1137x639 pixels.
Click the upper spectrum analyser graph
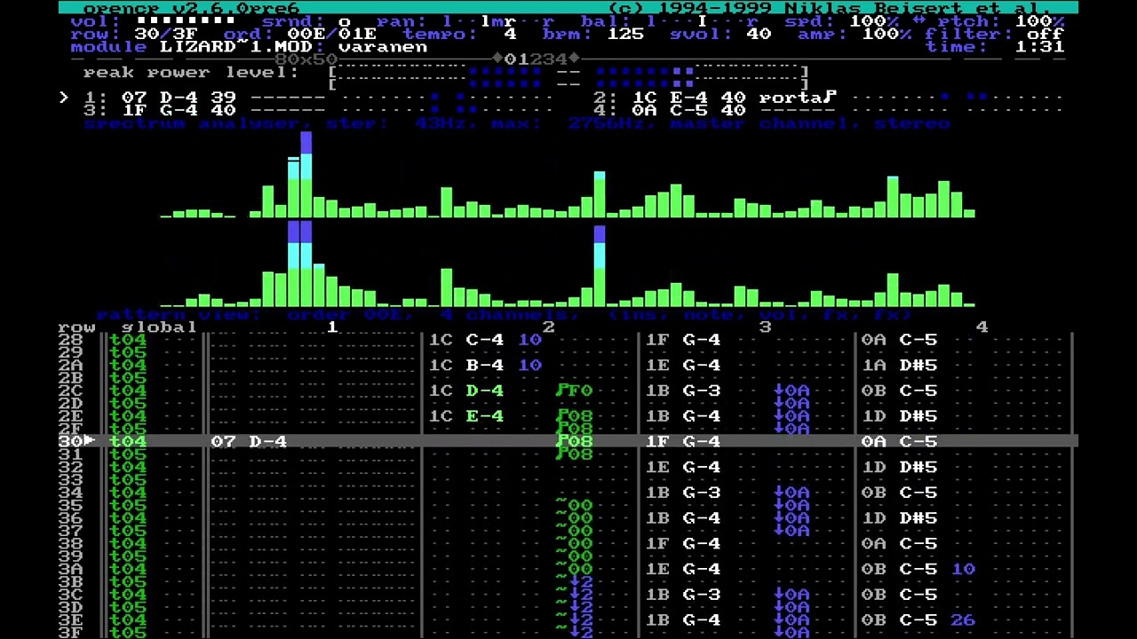pos(568,175)
